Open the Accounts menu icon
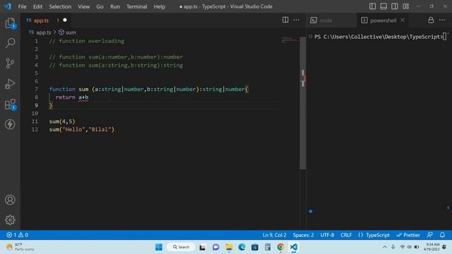The height and width of the screenshot is (254, 452). 10,200
